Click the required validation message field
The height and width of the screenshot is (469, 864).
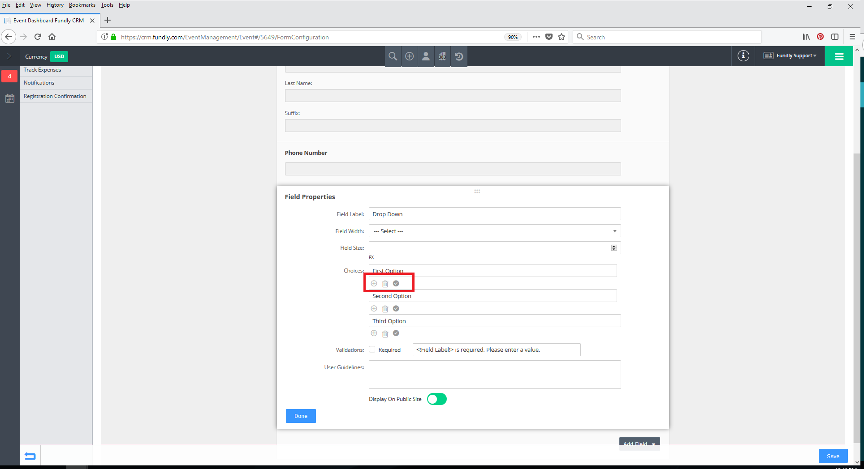click(497, 350)
